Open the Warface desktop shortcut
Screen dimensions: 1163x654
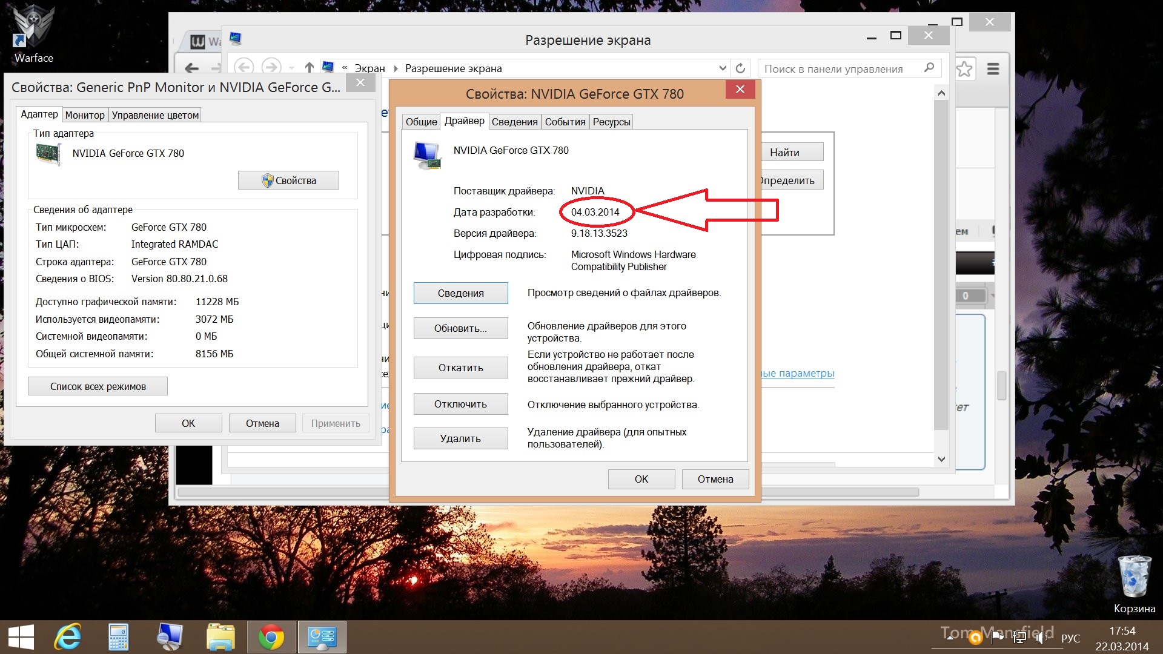33,33
